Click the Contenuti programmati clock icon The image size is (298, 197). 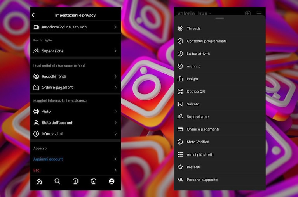pos(180,41)
